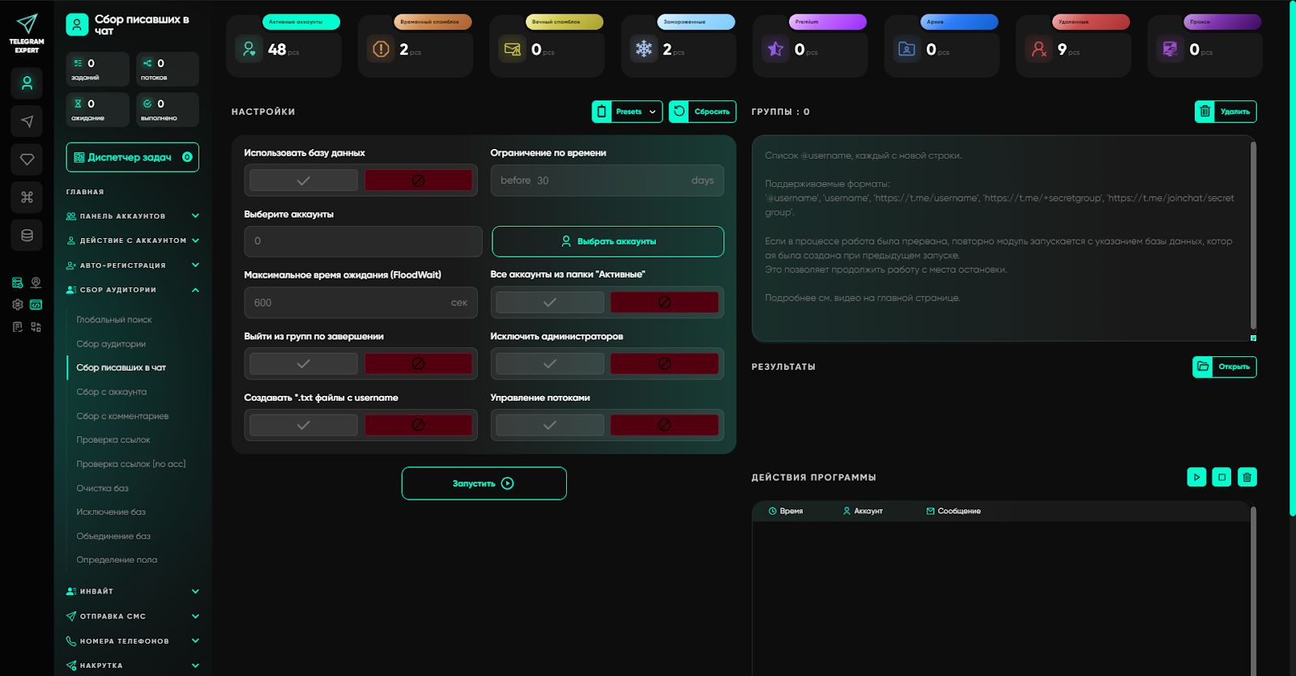Click the Запустить start button

[484, 483]
